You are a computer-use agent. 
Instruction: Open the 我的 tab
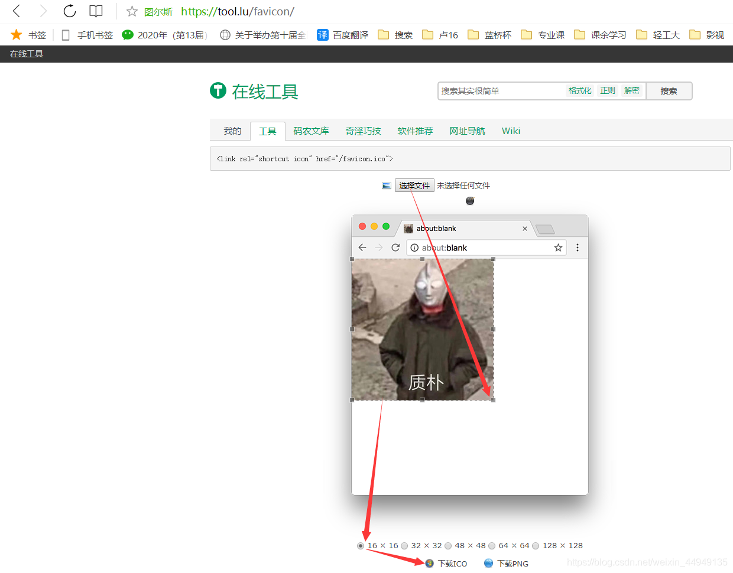[x=232, y=131]
